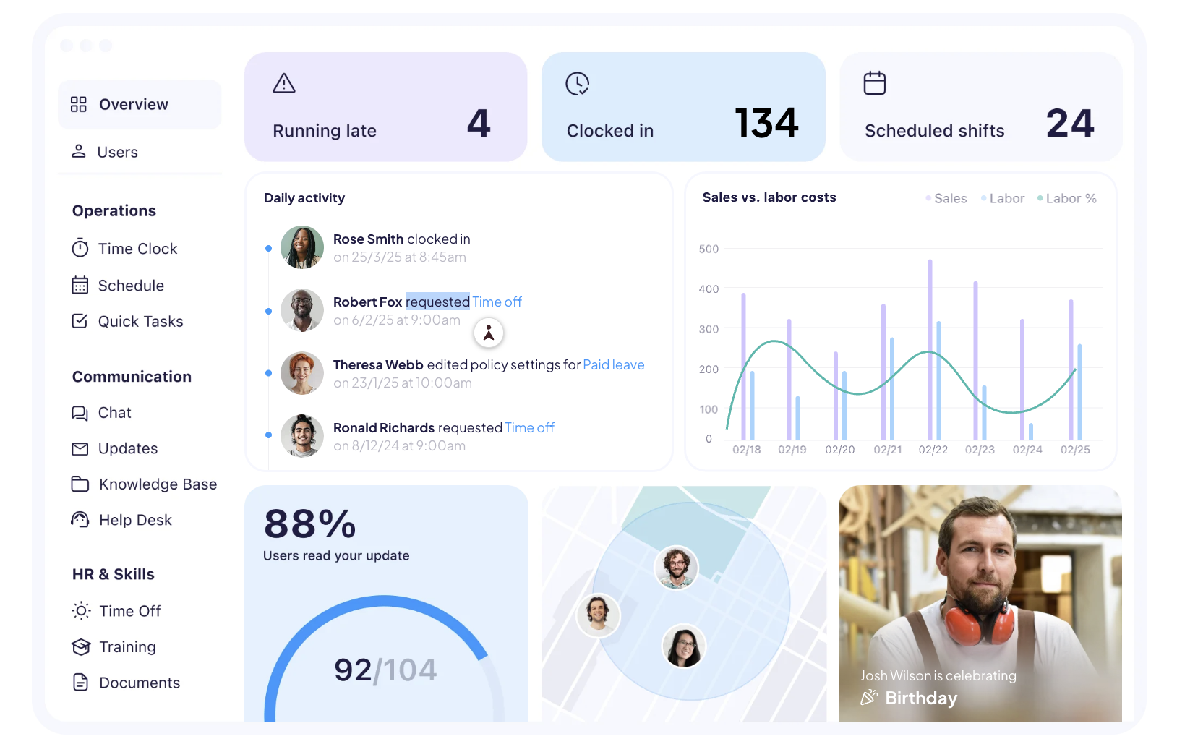Click the Time Off sun icon
The width and height of the screenshot is (1177, 752).
82,611
